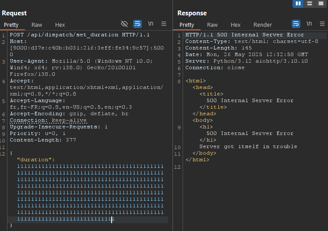This screenshot has width=328, height=231.
Task: Toggle word wrap icon in Request panel
Action: click(138, 24)
